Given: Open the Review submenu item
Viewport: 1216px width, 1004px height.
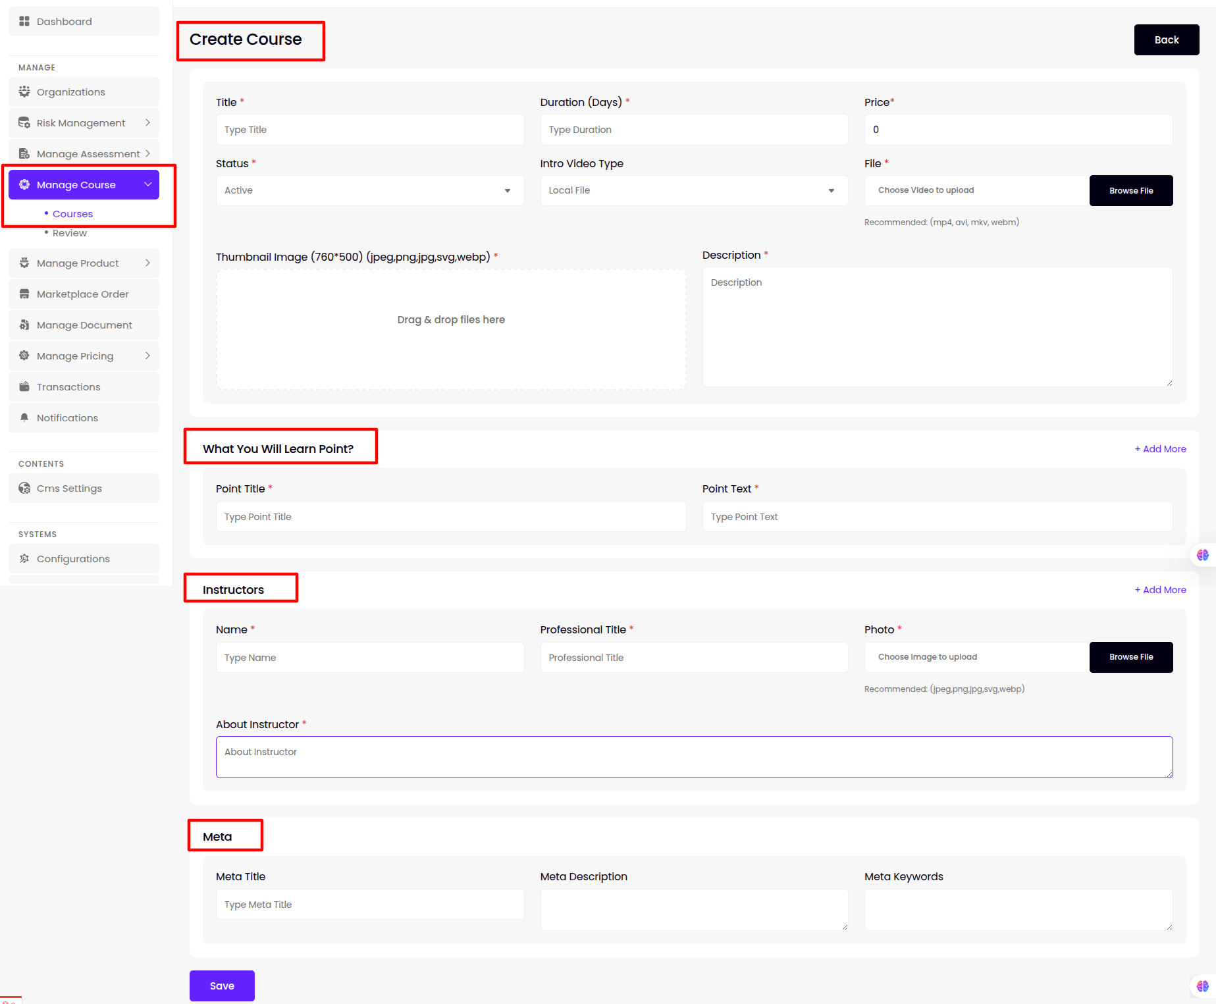Looking at the screenshot, I should click(69, 233).
